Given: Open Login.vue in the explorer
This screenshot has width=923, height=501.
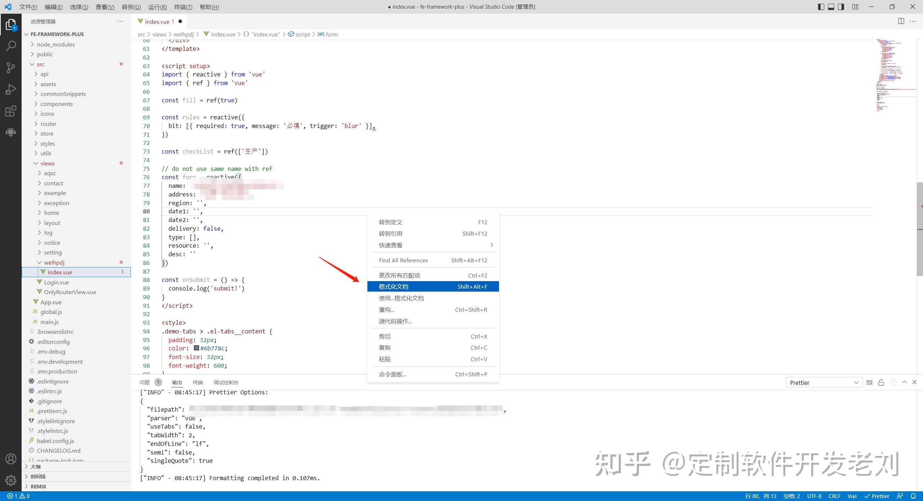Looking at the screenshot, I should 56,282.
